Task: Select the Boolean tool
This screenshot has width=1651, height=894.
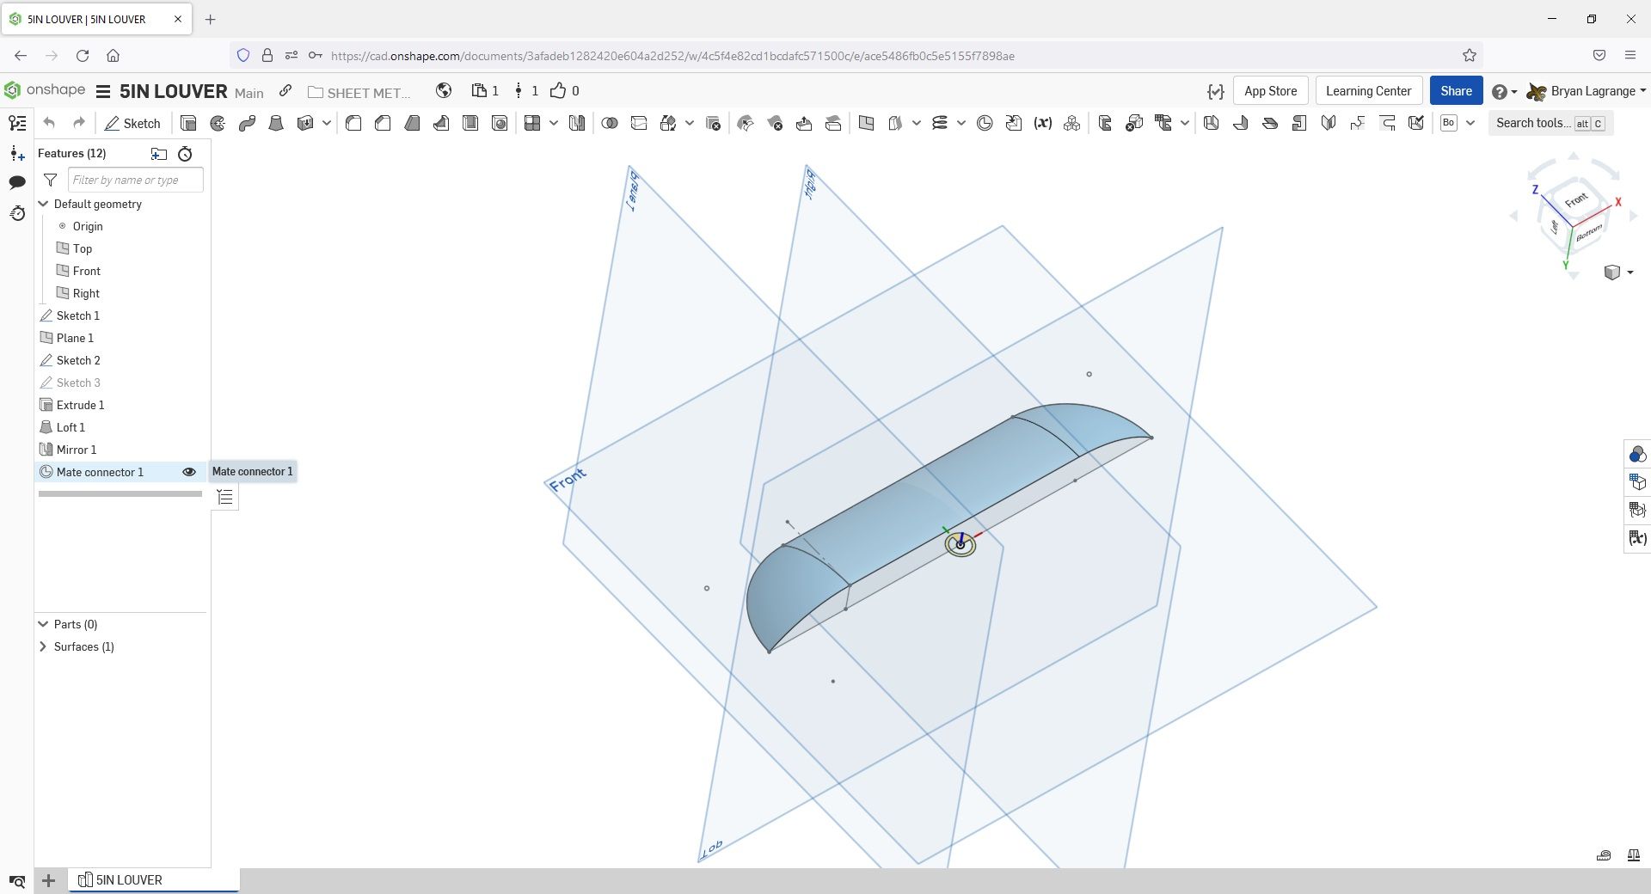Action: pos(610,123)
